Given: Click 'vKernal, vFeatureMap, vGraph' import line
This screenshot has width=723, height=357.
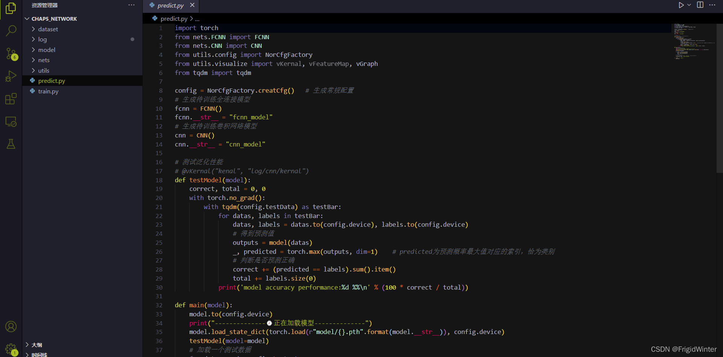Looking at the screenshot, I should pos(327,64).
